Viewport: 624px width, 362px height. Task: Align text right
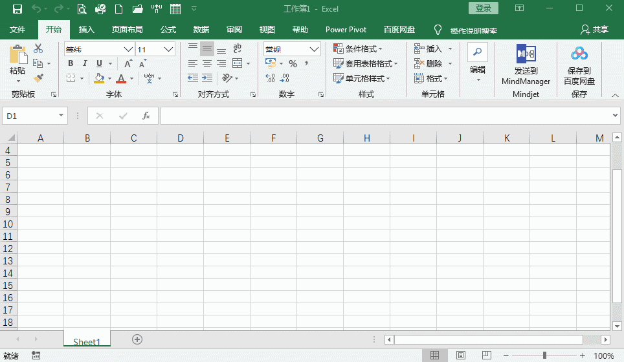pos(221,63)
